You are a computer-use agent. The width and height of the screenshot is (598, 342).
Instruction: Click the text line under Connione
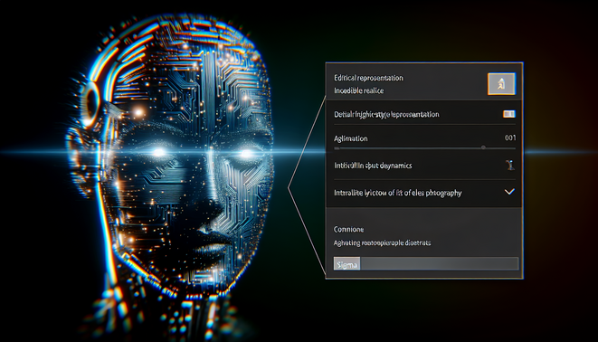click(x=382, y=242)
